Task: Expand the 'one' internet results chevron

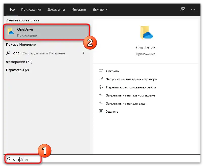Action: [x=83, y=53]
